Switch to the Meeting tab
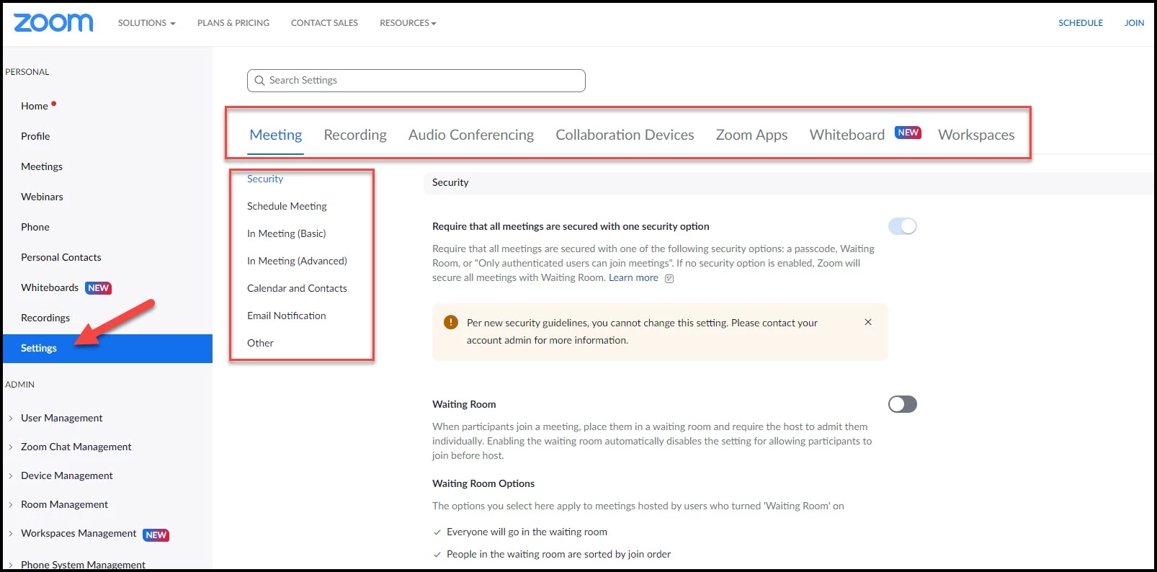This screenshot has height=572, width=1157. [x=275, y=135]
